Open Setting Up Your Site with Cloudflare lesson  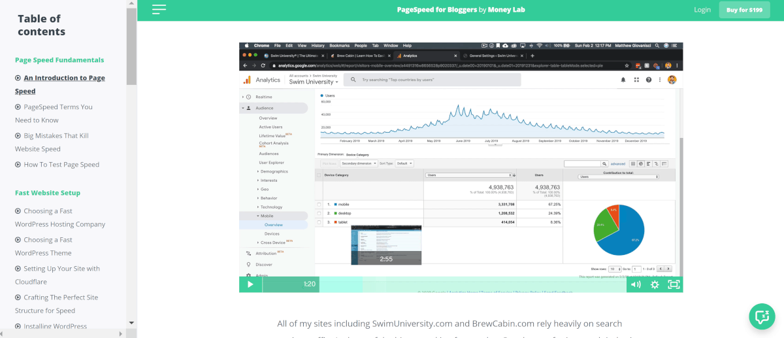click(x=57, y=275)
